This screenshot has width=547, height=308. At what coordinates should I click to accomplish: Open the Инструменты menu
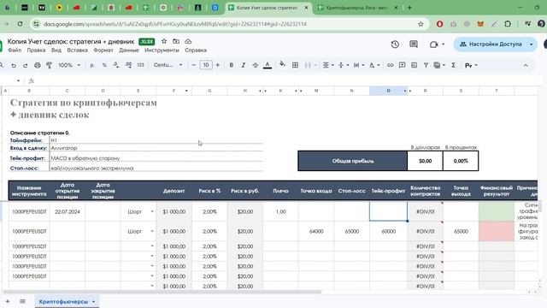[x=162, y=50]
